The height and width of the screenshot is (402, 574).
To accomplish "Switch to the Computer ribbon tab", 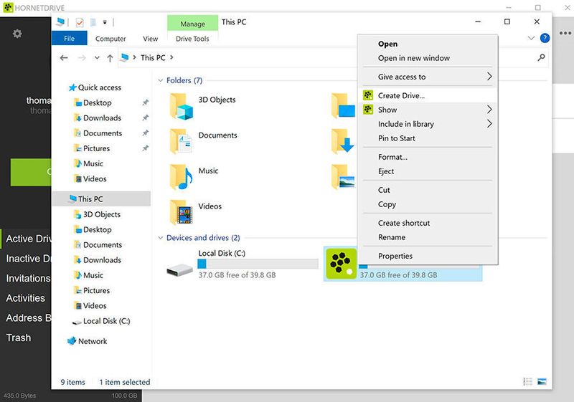I will [110, 39].
